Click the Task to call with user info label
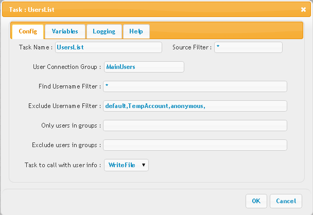The image size is (313, 215). click(63, 165)
